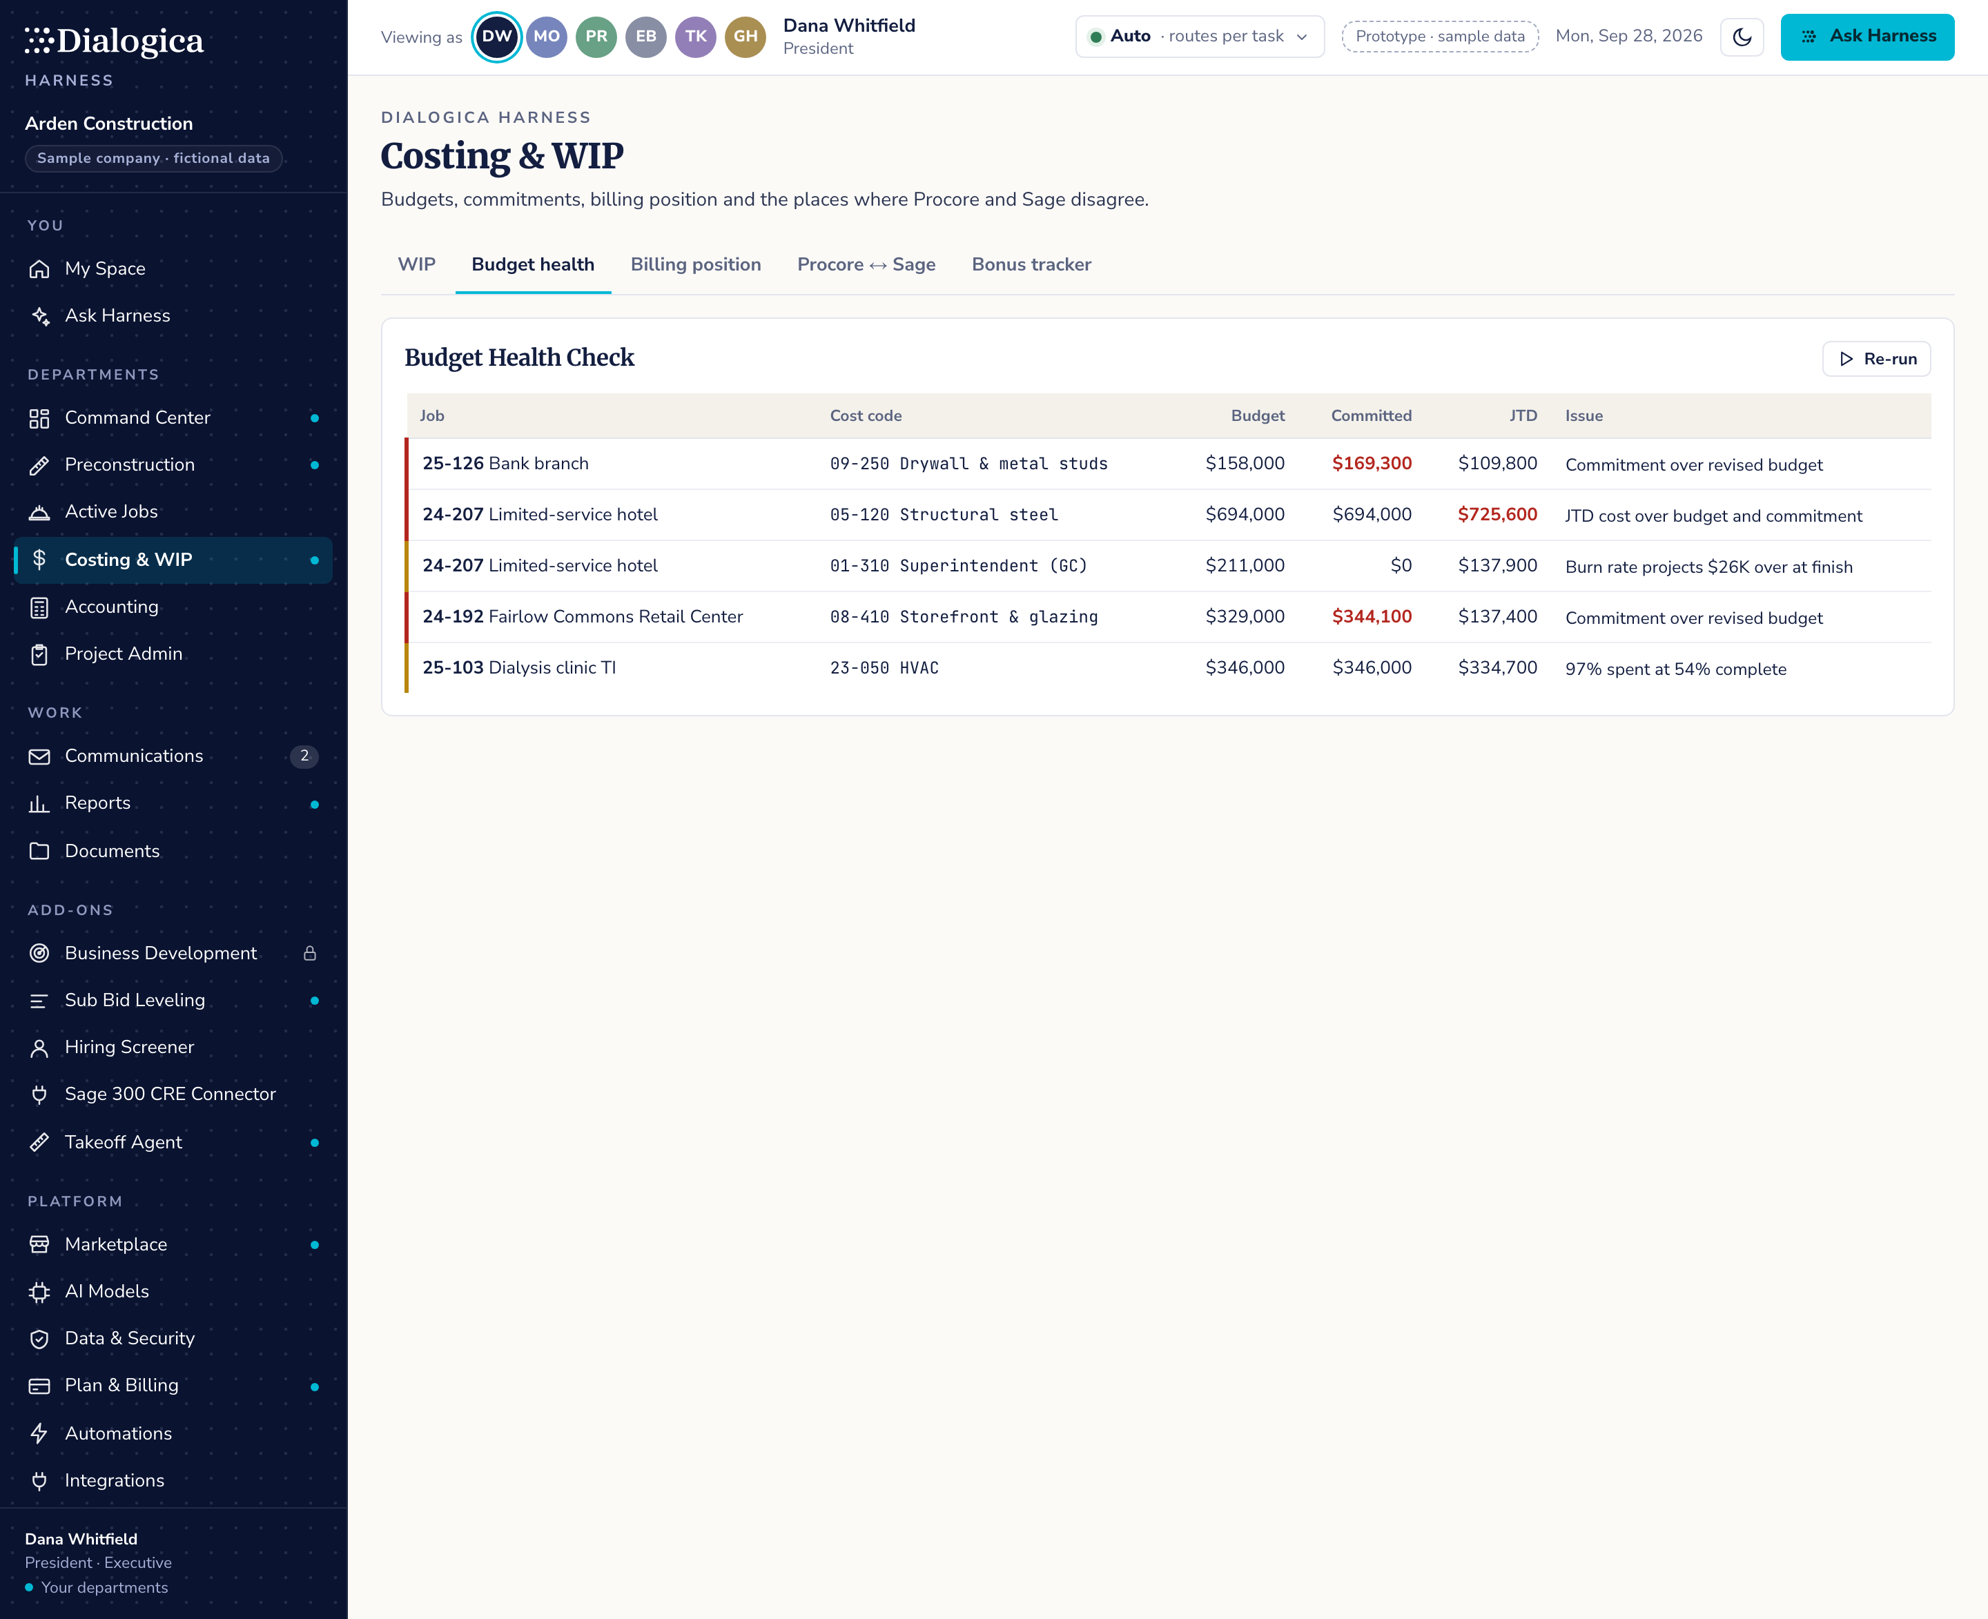Click the Communications badge showing 2
Viewport: 1988px width, 1619px height.
coord(304,756)
